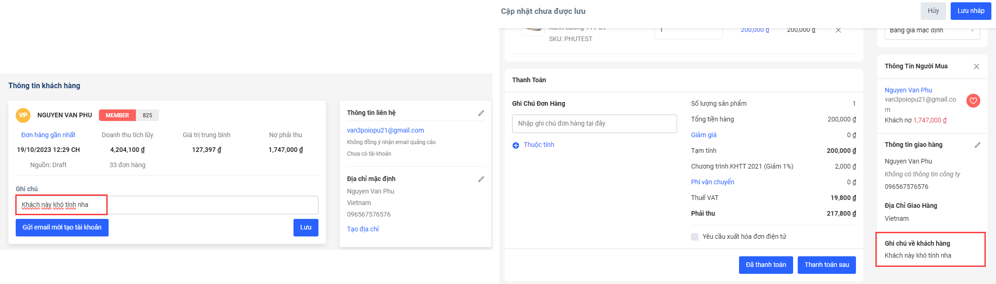Edit Thông tin giao hàng with pencil icon
This screenshot has height=284, width=996.
(977, 145)
